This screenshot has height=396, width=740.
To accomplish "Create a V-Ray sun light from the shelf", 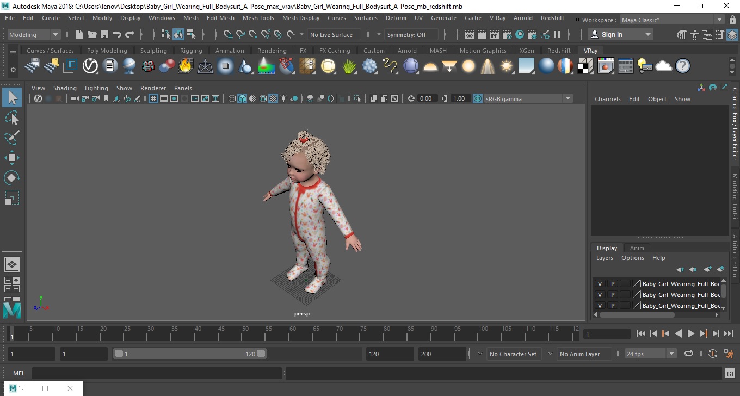I will [x=507, y=66].
